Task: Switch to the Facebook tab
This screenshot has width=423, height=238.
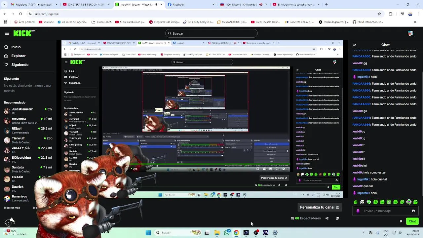Action: click(191, 5)
